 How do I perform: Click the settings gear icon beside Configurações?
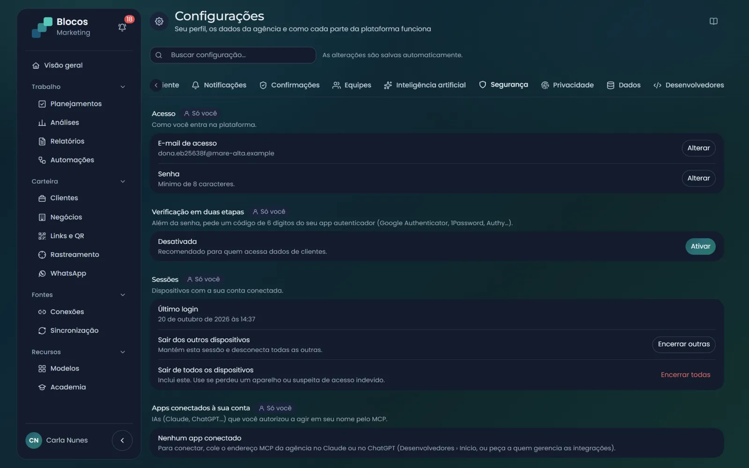[x=159, y=21]
